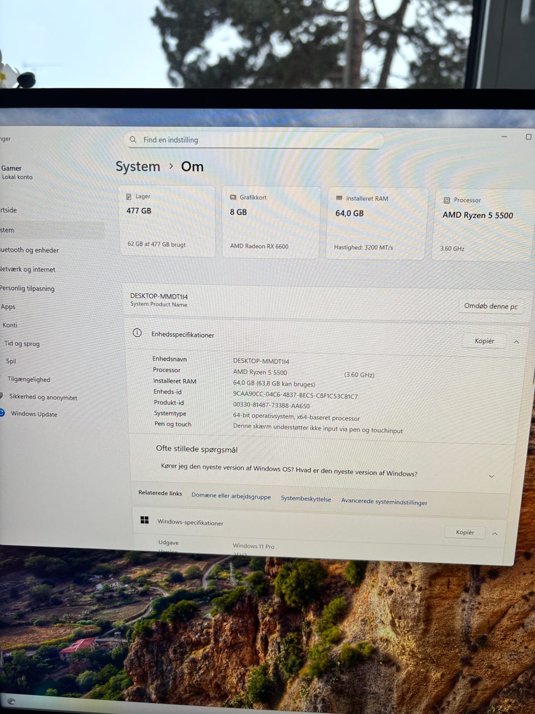Click the Produkt-id value 00330-81487-73388-AA650
This screenshot has height=714, width=535.
271,406
